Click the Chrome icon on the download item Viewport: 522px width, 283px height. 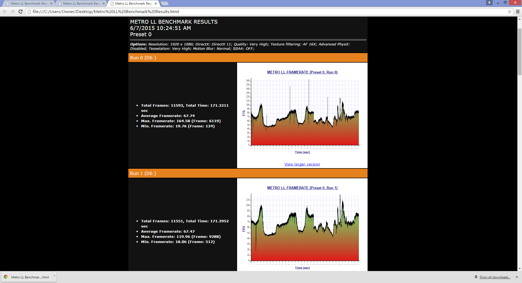[x=6, y=277]
